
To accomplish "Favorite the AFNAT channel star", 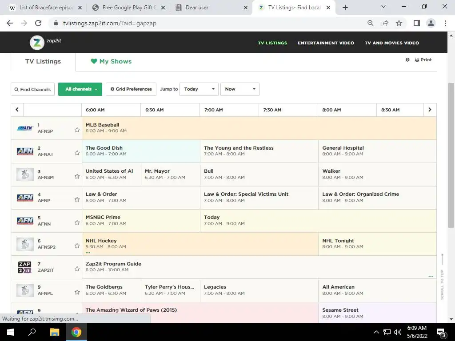I will click(x=77, y=153).
